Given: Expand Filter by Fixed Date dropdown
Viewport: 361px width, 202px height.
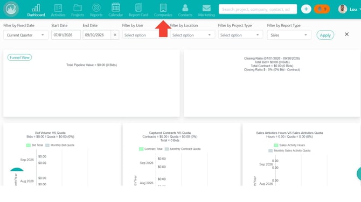Looking at the screenshot, I should click(25, 35).
